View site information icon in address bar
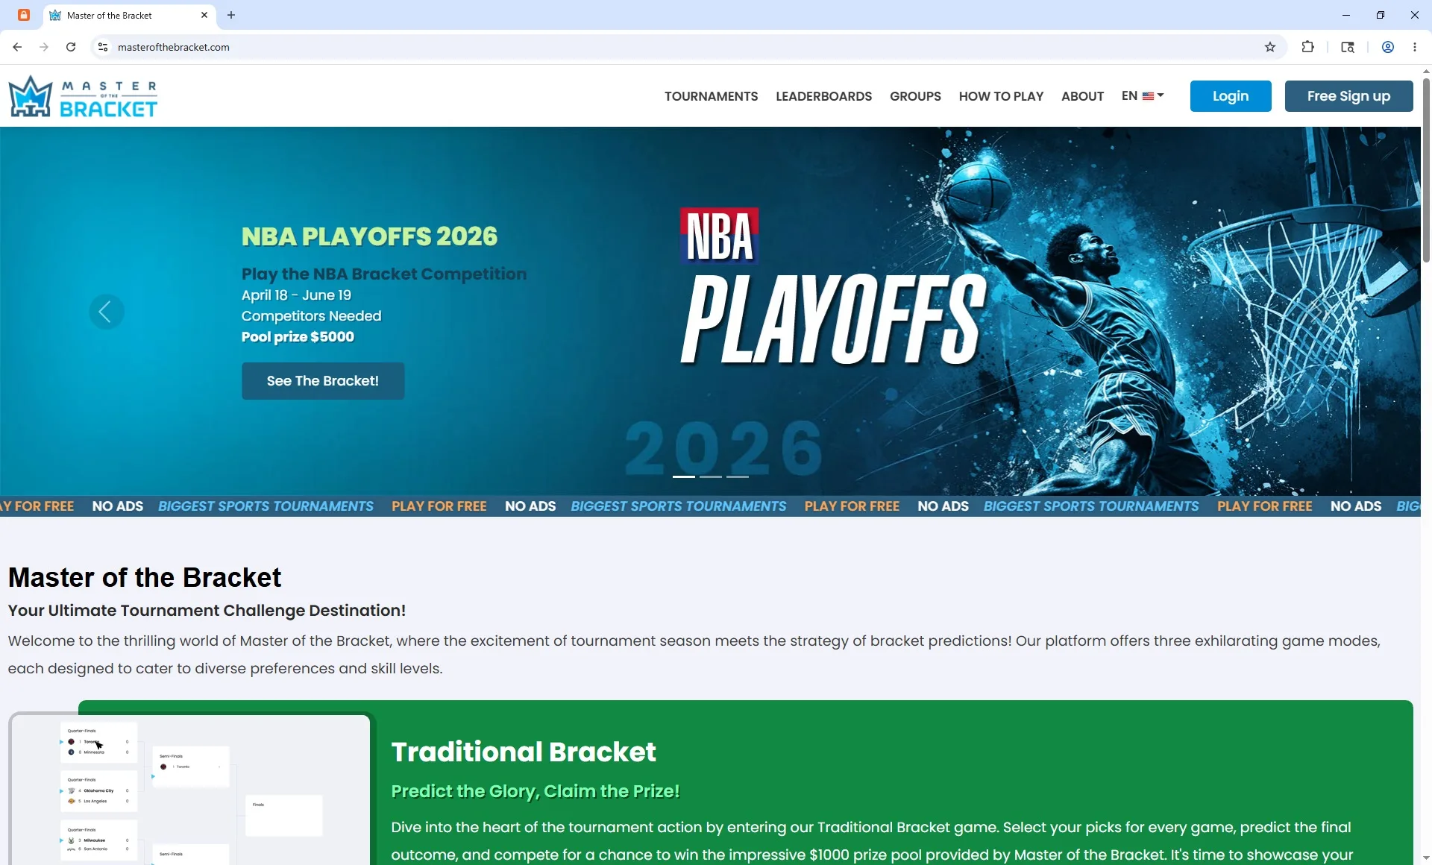 (x=103, y=47)
